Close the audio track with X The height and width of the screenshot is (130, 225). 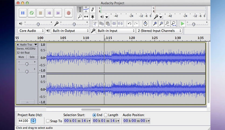click(x=18, y=45)
